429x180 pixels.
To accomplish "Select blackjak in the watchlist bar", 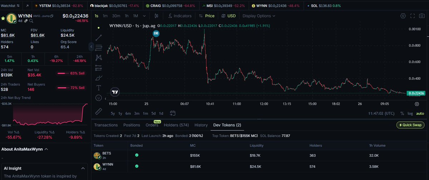I will (x=115, y=6).
